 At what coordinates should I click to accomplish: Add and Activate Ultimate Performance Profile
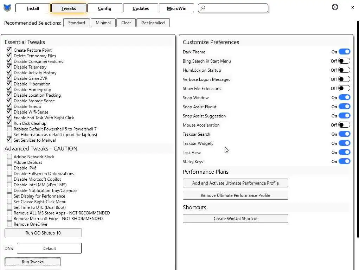pos(235,183)
